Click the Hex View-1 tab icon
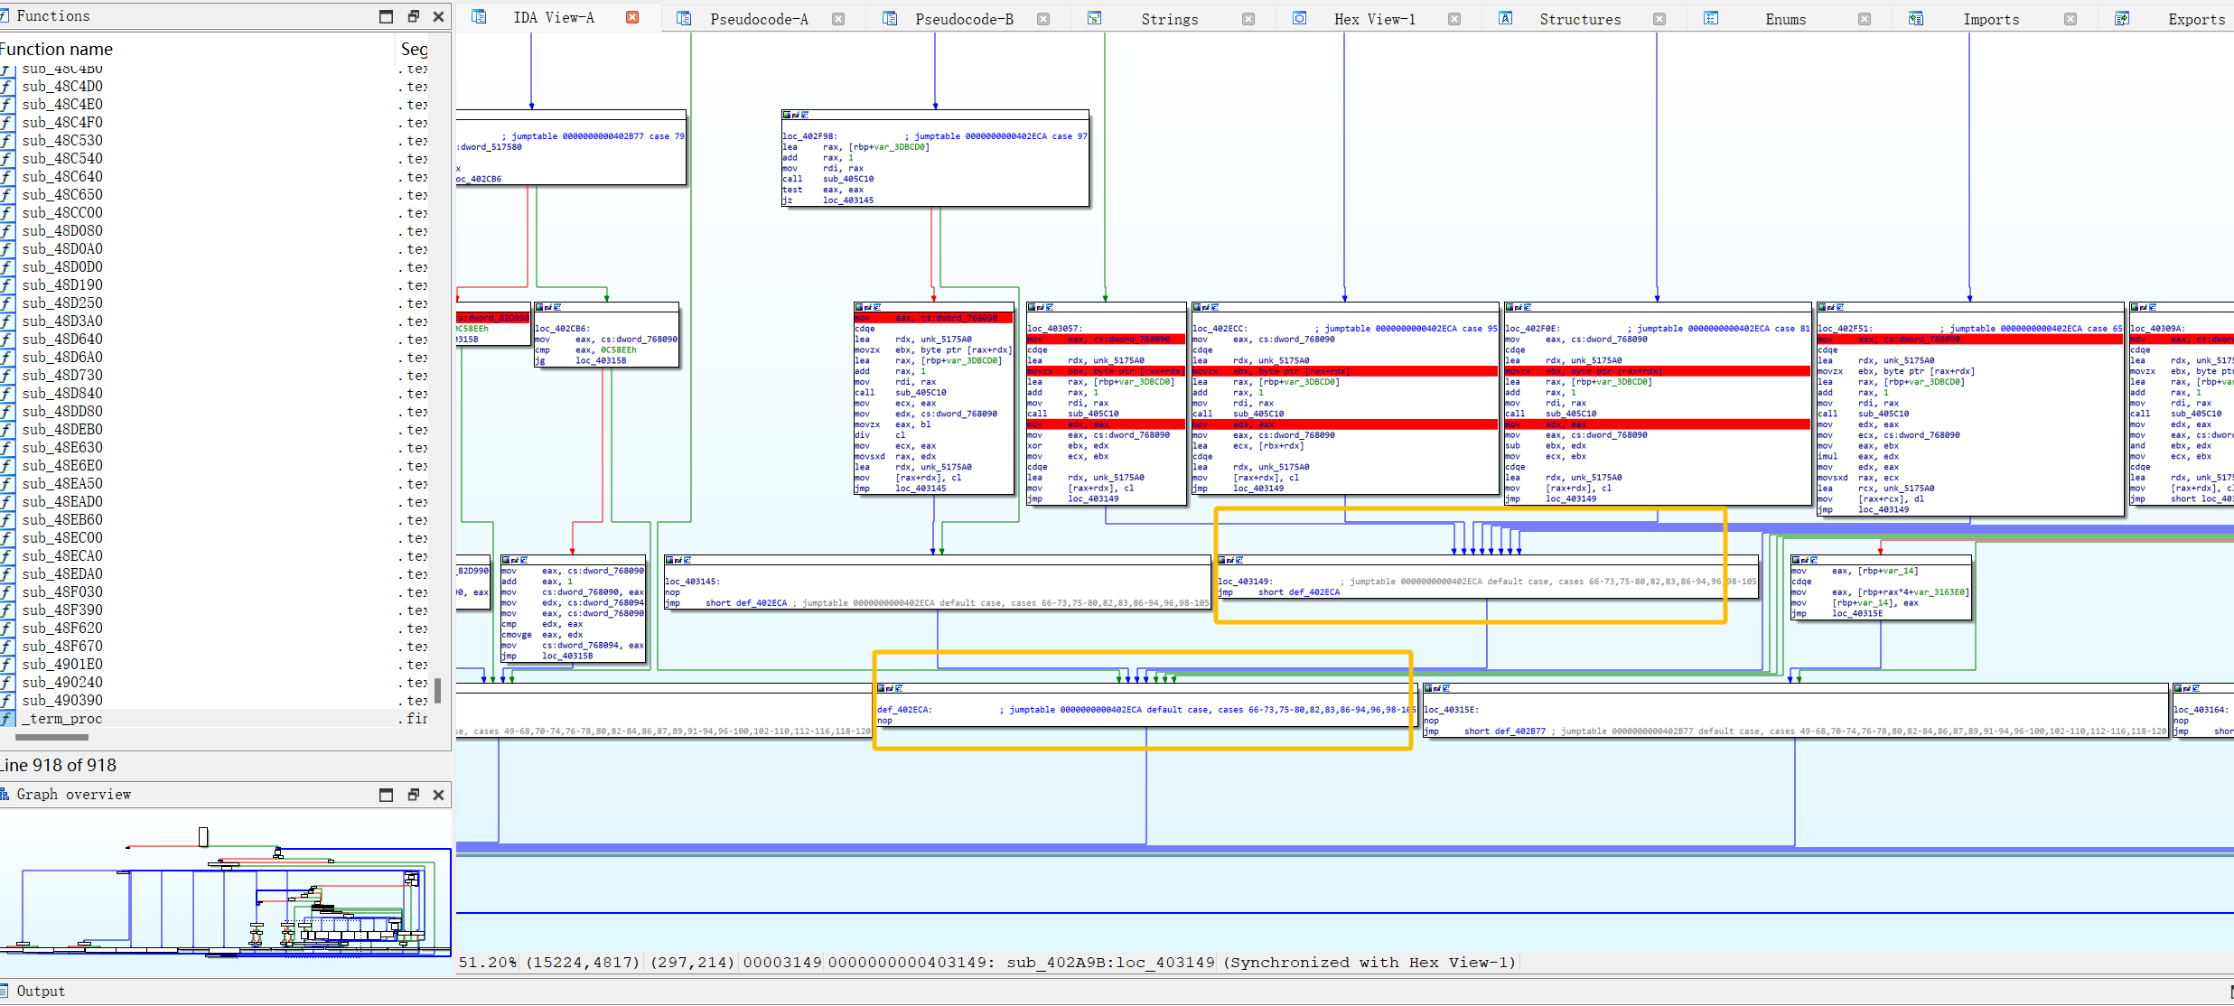2234x1006 pixels. (x=1299, y=18)
